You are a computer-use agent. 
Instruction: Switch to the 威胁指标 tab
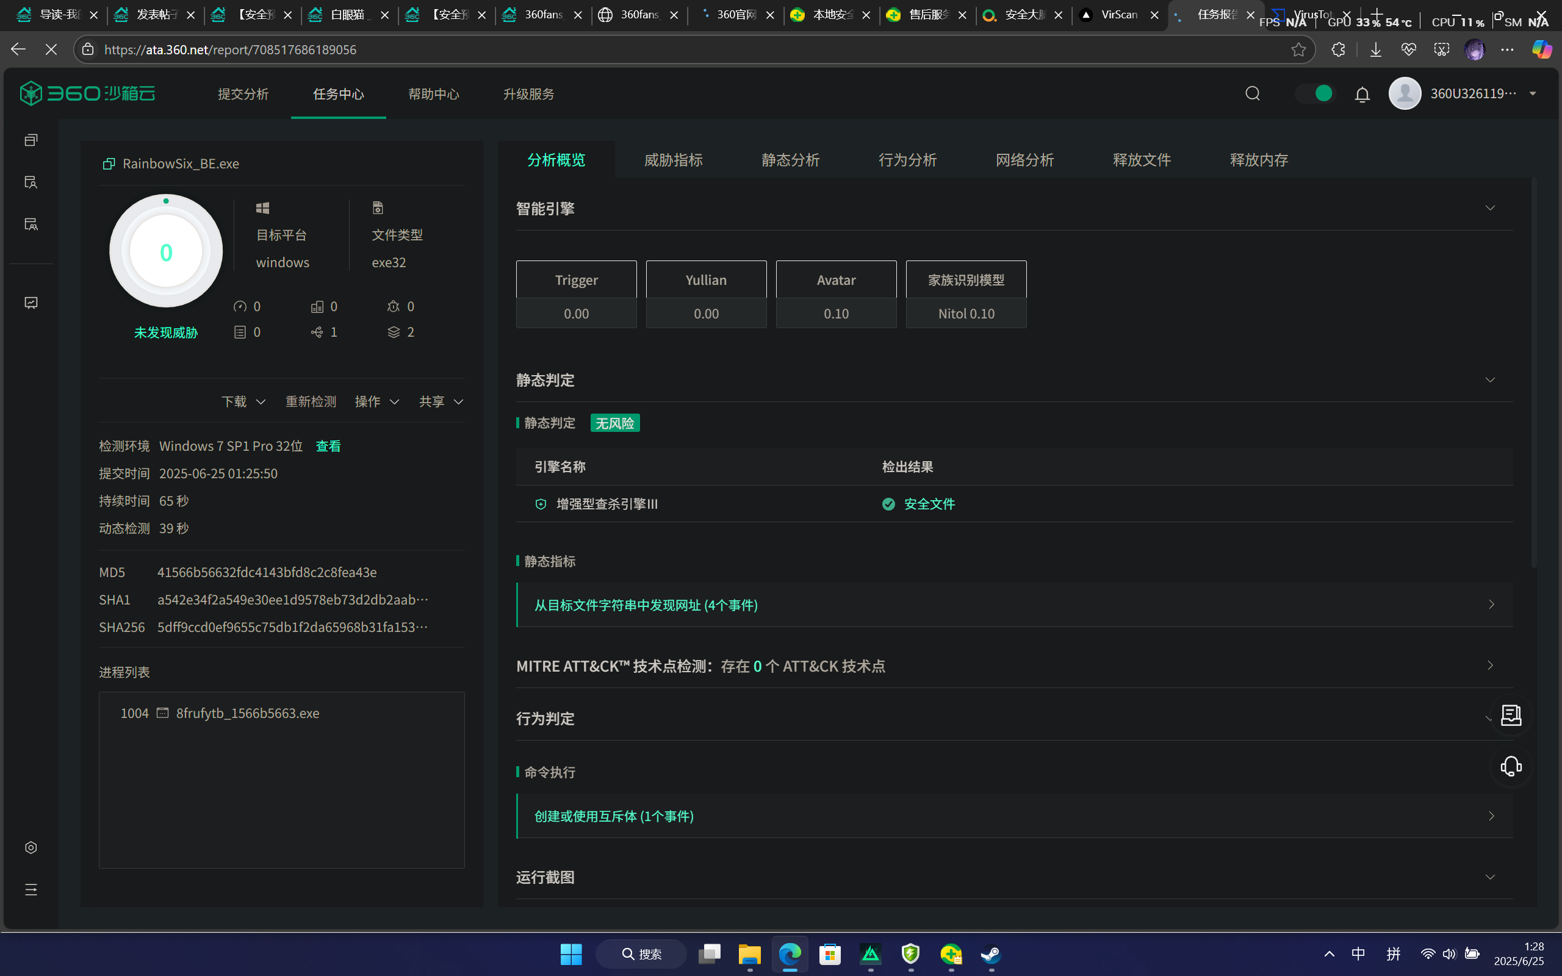coord(673,159)
